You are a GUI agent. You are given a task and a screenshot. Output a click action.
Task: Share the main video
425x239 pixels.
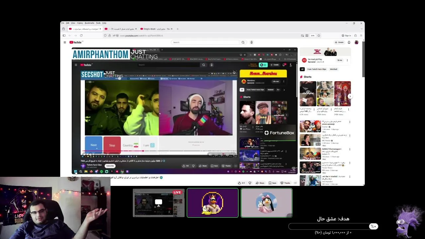[x=260, y=183]
